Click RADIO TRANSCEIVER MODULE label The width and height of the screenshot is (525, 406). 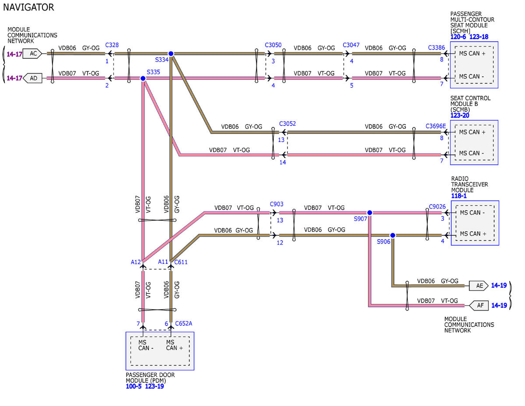469,185
